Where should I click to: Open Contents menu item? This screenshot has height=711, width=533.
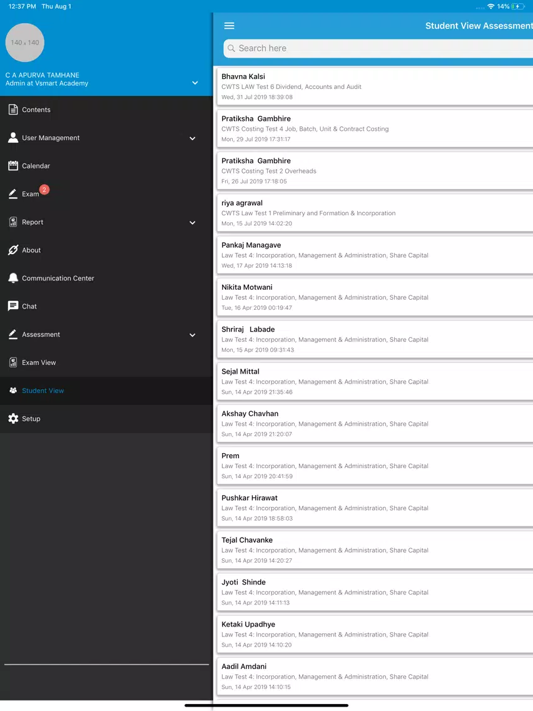click(106, 110)
